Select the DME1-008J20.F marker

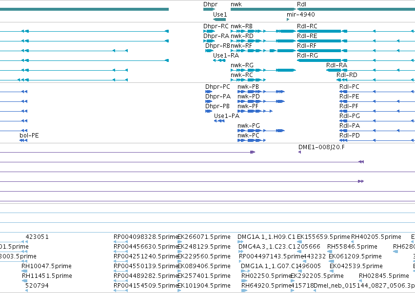coord(299,152)
